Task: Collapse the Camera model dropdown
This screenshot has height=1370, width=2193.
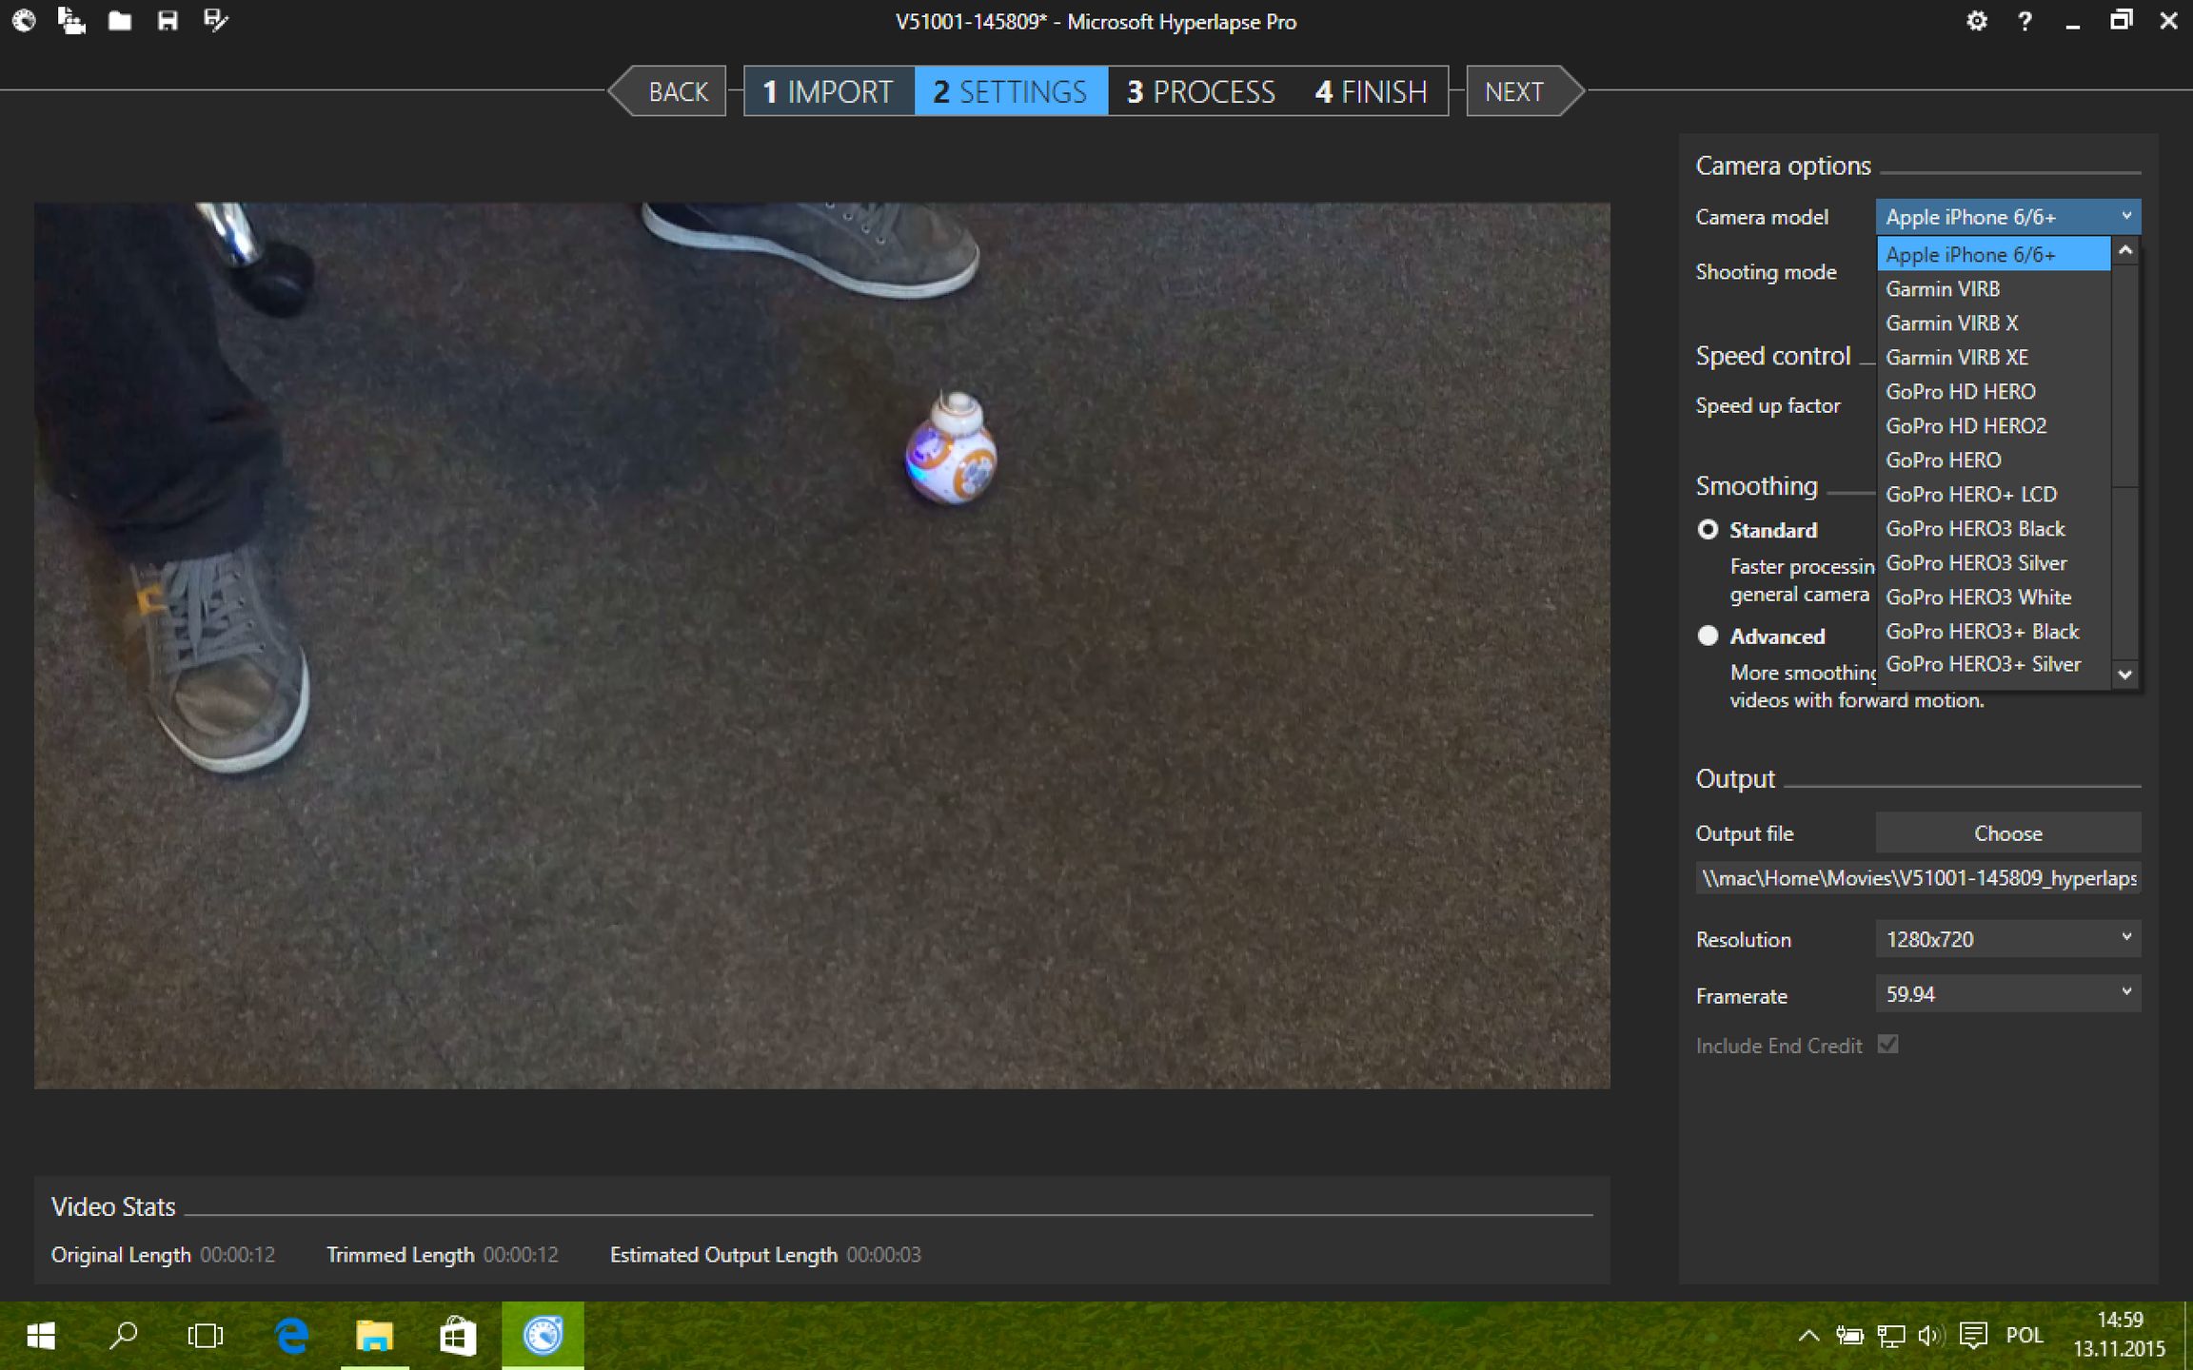Action: tap(2125, 217)
